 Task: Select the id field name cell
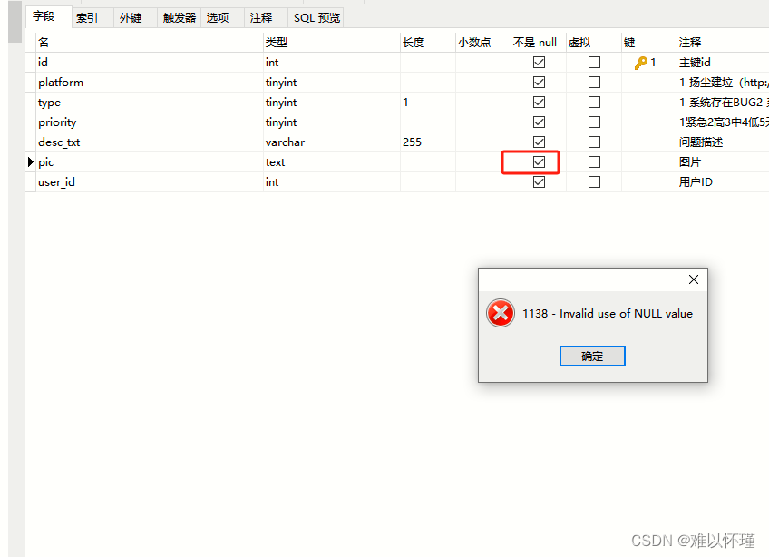click(150, 63)
